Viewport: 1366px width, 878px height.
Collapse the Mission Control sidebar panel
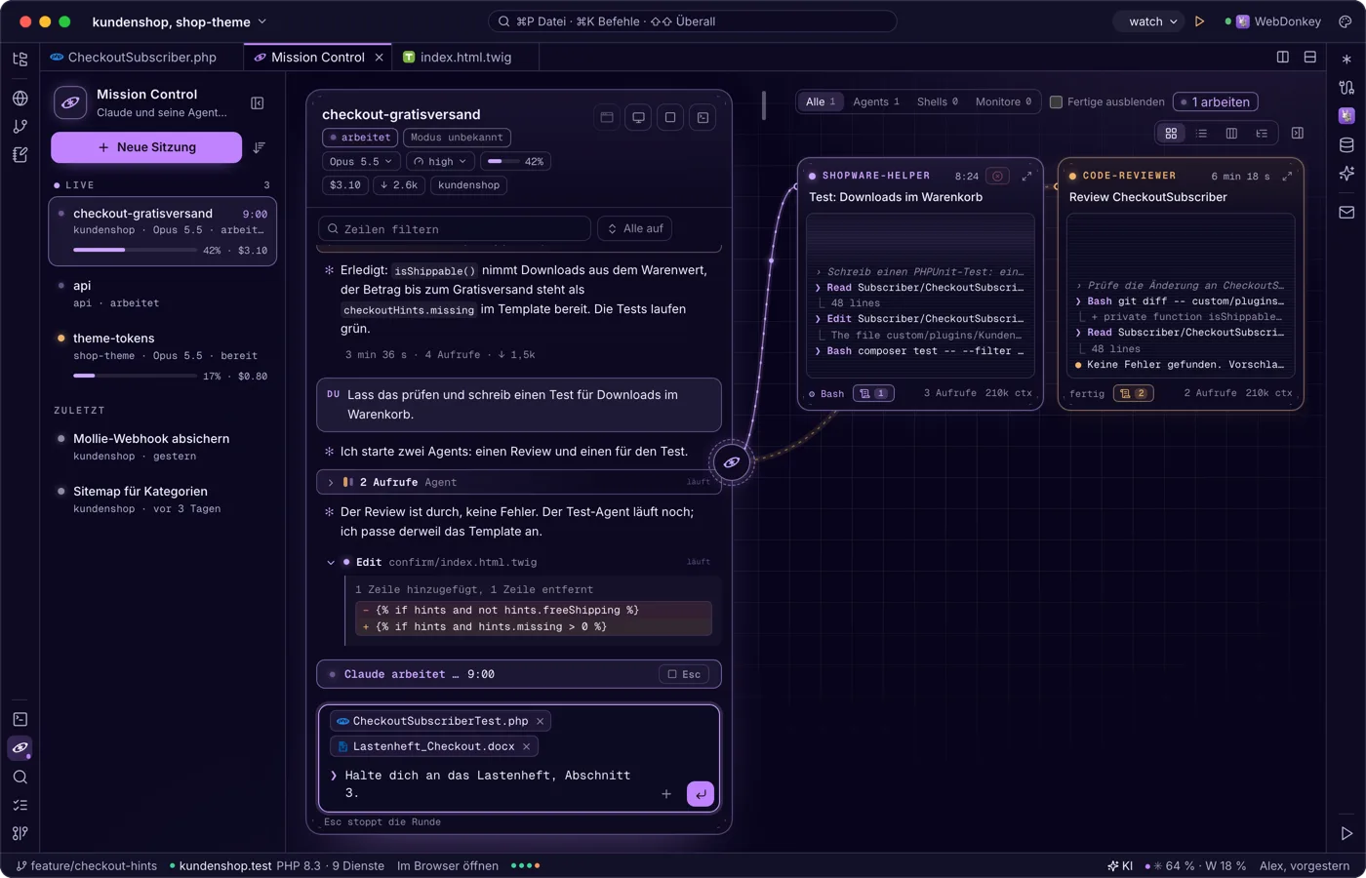pyautogui.click(x=258, y=103)
